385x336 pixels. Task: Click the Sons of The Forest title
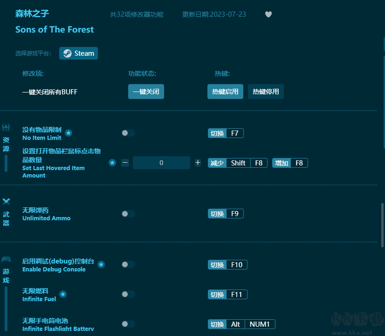coord(55,30)
